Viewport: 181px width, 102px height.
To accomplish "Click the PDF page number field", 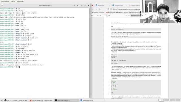I will (105, 16).
